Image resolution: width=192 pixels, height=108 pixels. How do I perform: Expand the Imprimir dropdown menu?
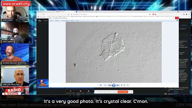58,21
